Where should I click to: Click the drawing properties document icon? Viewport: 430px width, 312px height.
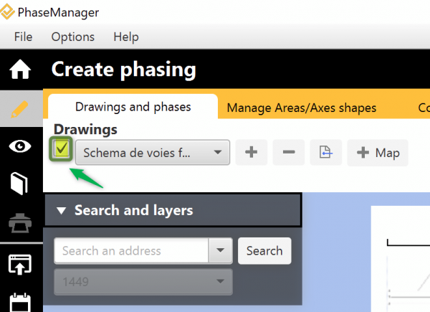[x=326, y=153]
